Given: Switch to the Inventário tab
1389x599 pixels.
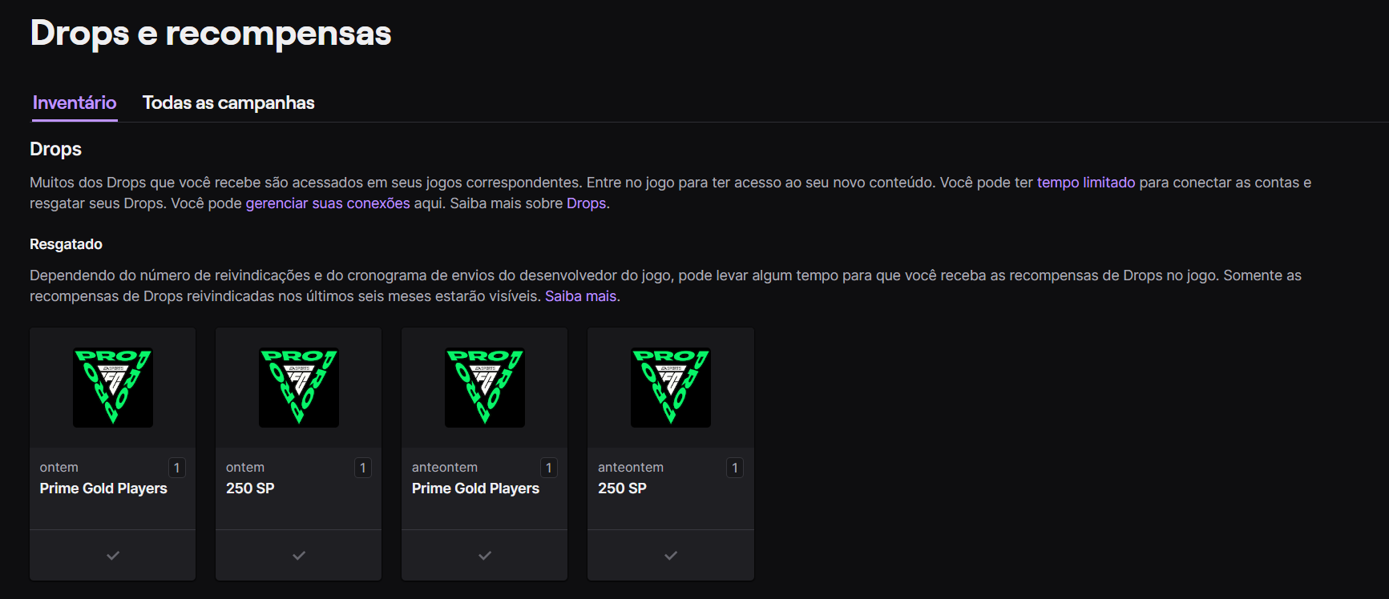Looking at the screenshot, I should point(75,103).
